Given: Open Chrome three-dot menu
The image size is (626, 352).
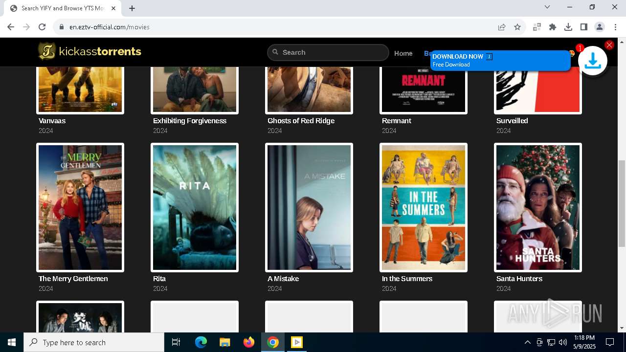Looking at the screenshot, I should click(615, 27).
